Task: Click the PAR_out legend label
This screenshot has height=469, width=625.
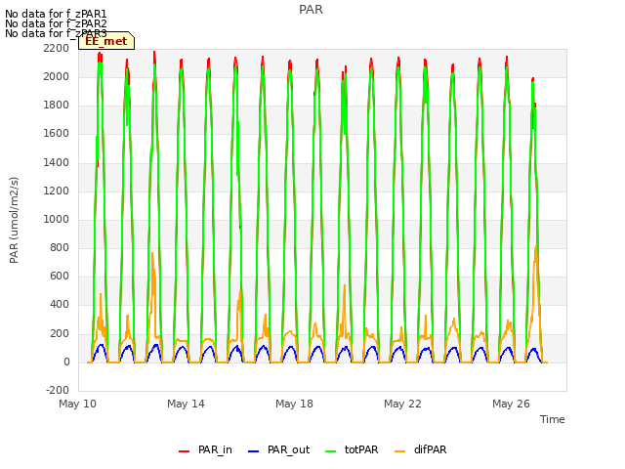Action: [x=289, y=449]
